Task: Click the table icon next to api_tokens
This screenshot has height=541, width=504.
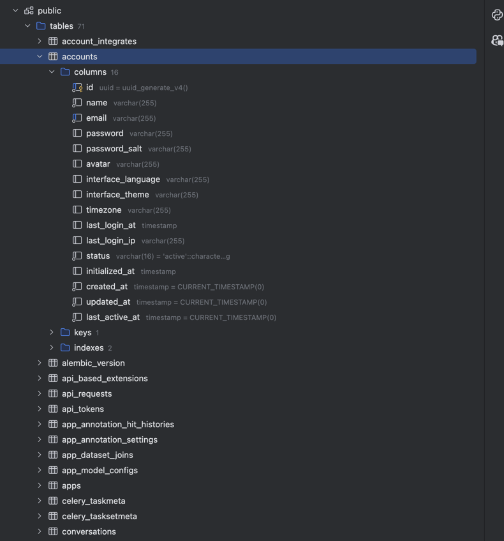Action: pyautogui.click(x=53, y=409)
